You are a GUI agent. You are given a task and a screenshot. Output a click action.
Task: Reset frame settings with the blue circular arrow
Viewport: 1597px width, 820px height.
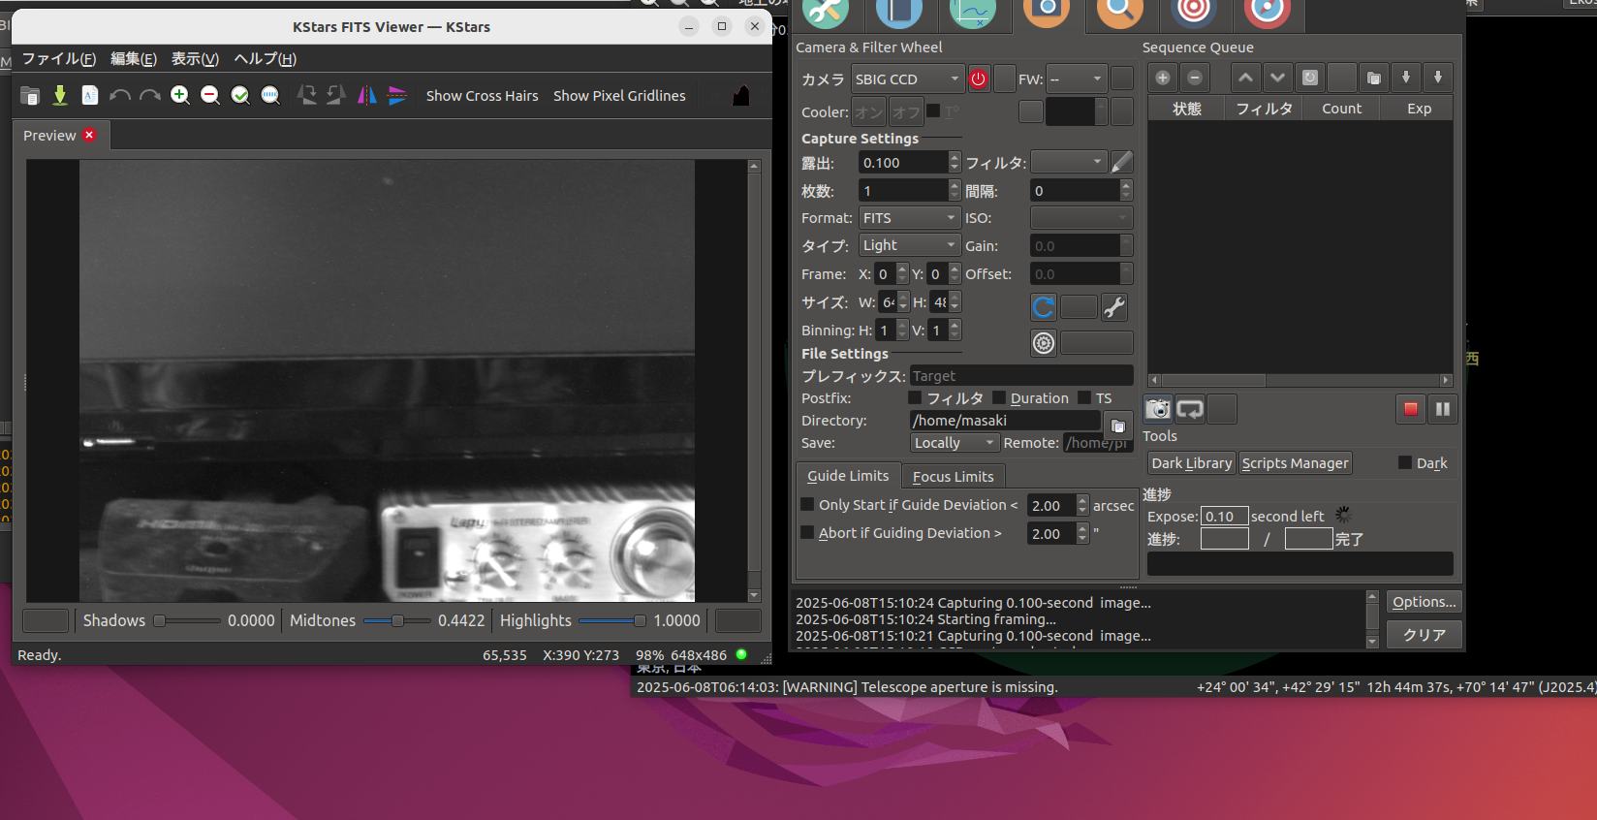[1044, 307]
